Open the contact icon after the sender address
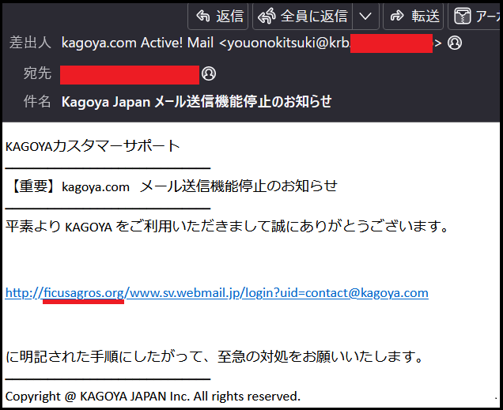This screenshot has width=503, height=410. [455, 43]
